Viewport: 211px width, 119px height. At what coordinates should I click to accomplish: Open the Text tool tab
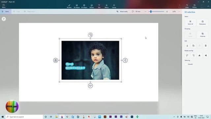[99, 6]
